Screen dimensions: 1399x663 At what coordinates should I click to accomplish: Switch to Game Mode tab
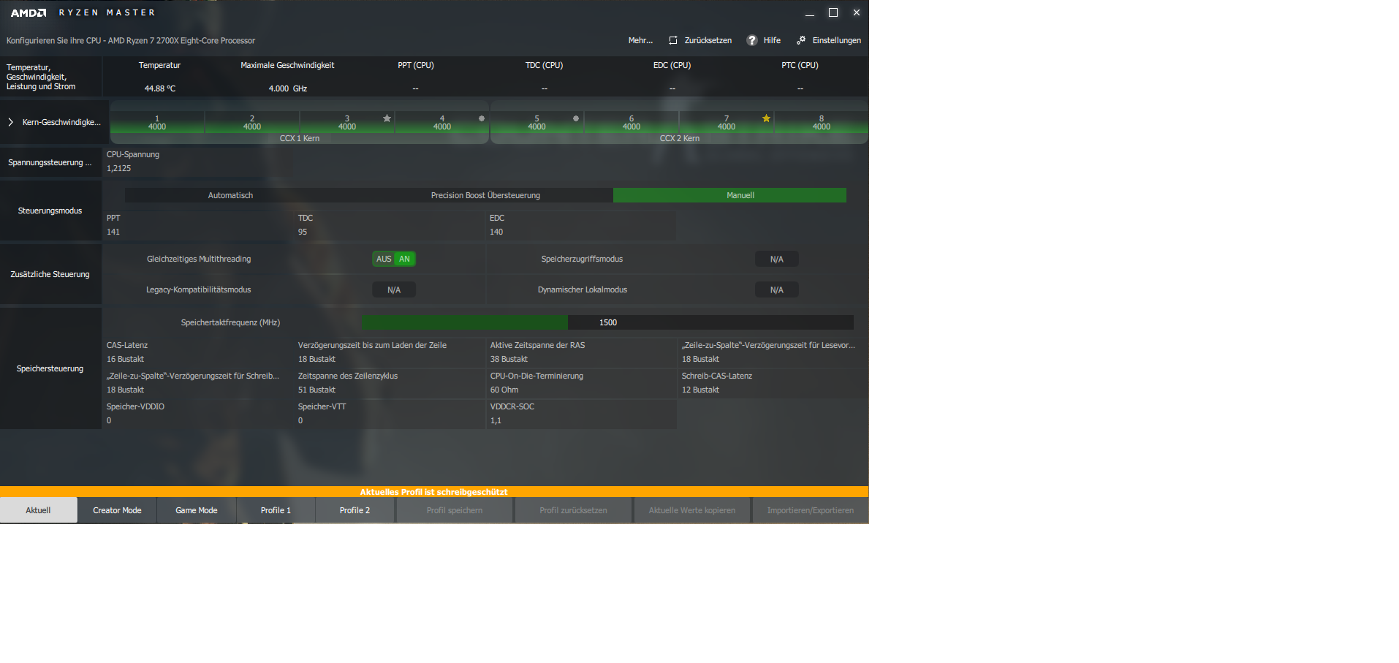(197, 510)
